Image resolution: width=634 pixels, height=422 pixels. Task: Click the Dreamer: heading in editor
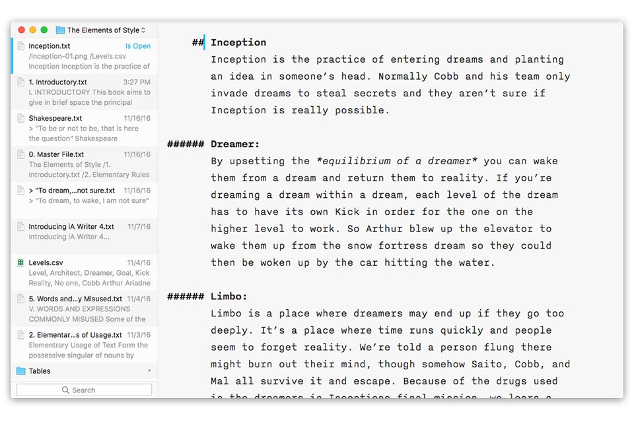point(235,144)
